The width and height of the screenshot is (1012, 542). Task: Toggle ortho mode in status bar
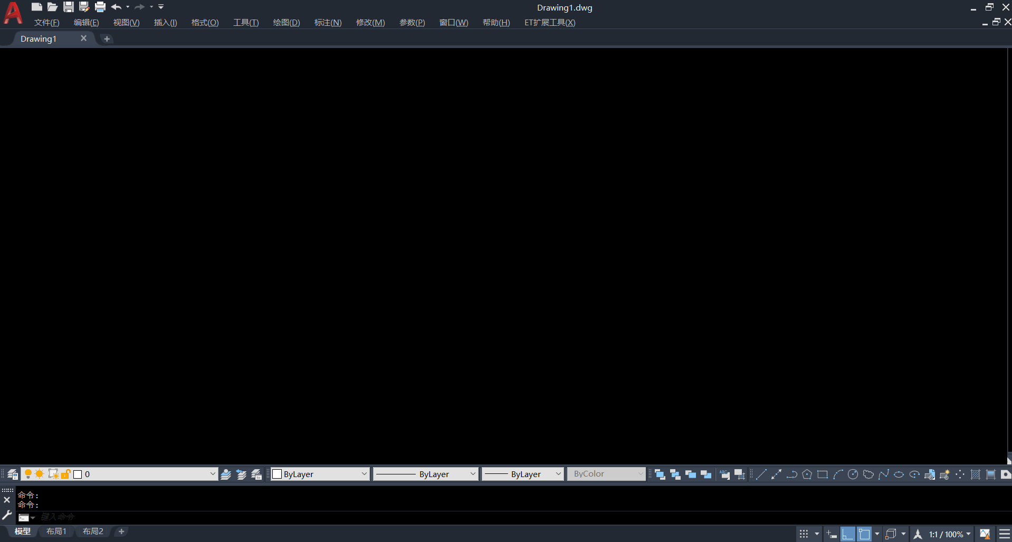click(847, 534)
